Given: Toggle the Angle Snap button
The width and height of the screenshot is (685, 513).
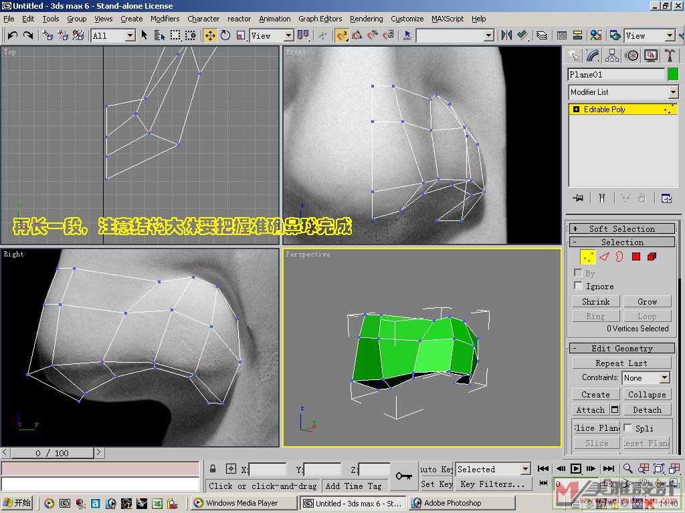Looking at the screenshot, I should pyautogui.click(x=357, y=35).
